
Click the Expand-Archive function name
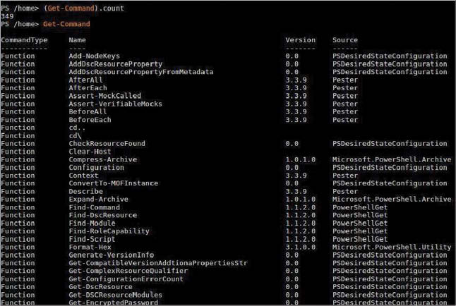click(98, 200)
